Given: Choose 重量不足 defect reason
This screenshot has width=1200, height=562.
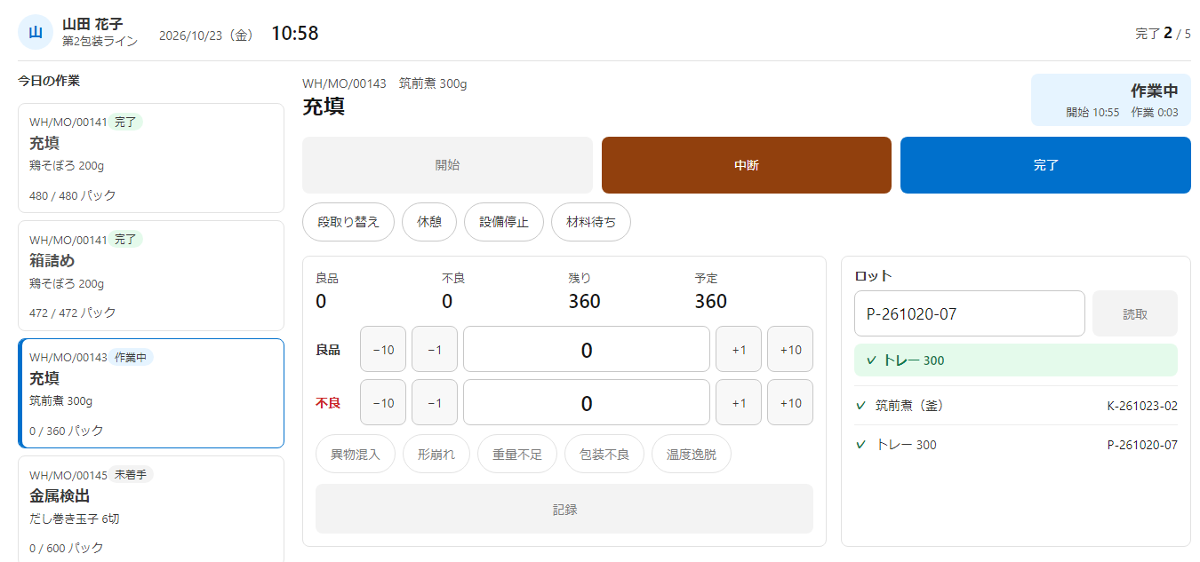Looking at the screenshot, I should click(517, 455).
